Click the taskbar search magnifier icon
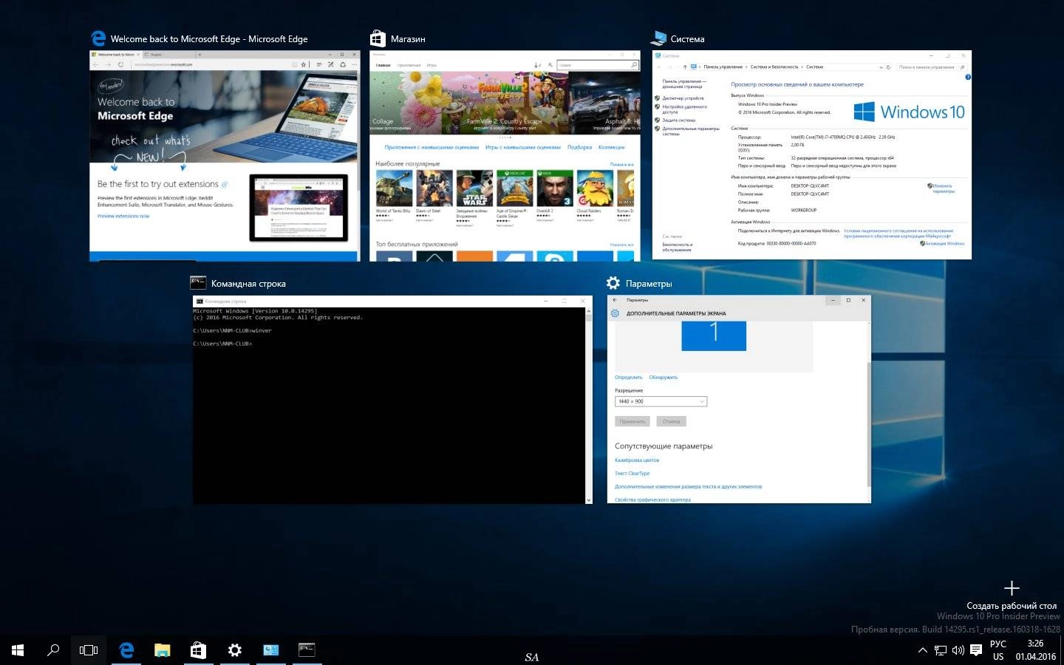Viewport: 1064px width, 665px height. pyautogui.click(x=53, y=650)
